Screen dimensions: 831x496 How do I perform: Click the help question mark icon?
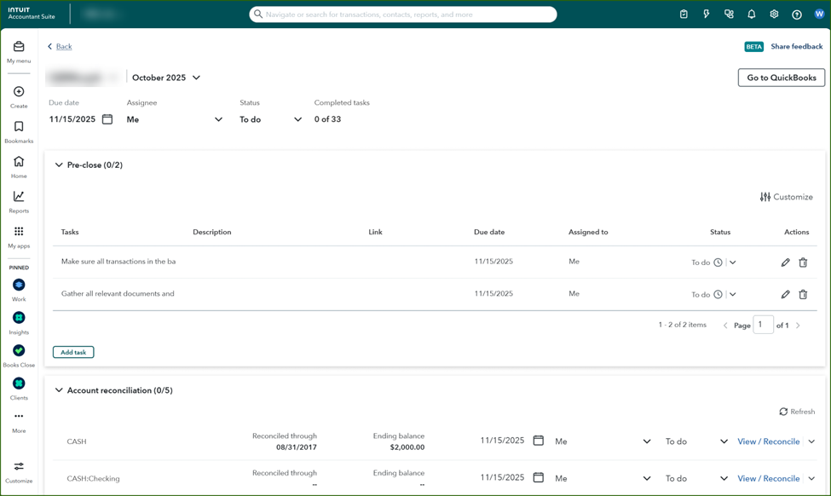796,14
